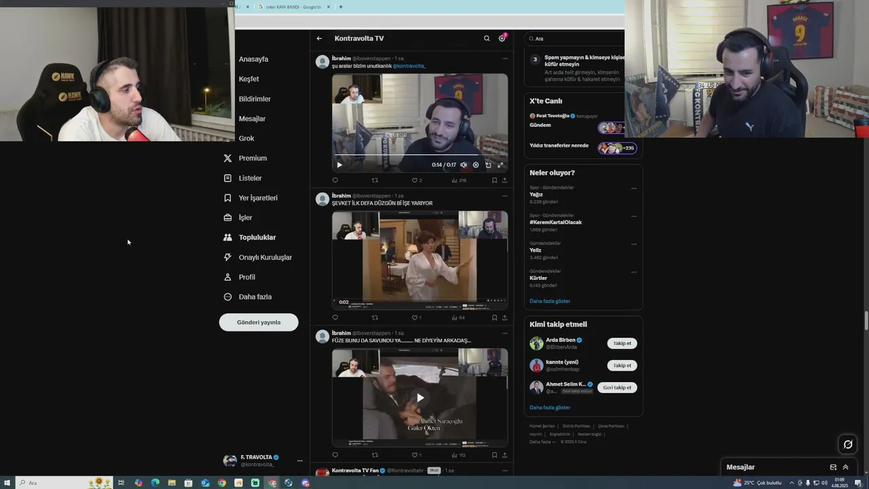Open Listeler in sidebar
The height and width of the screenshot is (489, 869).
click(242, 178)
